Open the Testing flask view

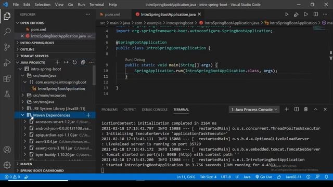point(7,94)
